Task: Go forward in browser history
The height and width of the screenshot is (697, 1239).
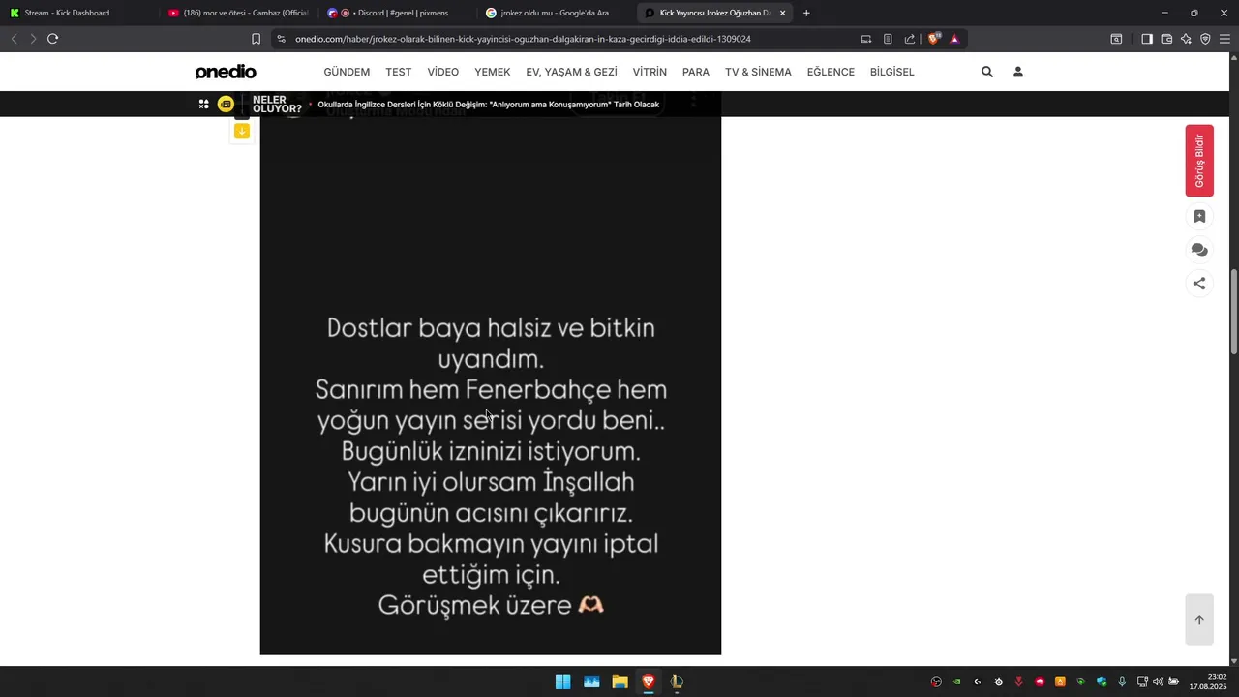Action: pos(33,39)
